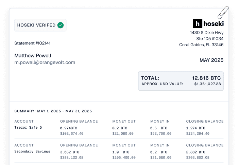Image resolution: width=239 pixels, height=165 pixels.
Task: Click the Coral Gables, FL address line
Action: [x=201, y=45]
